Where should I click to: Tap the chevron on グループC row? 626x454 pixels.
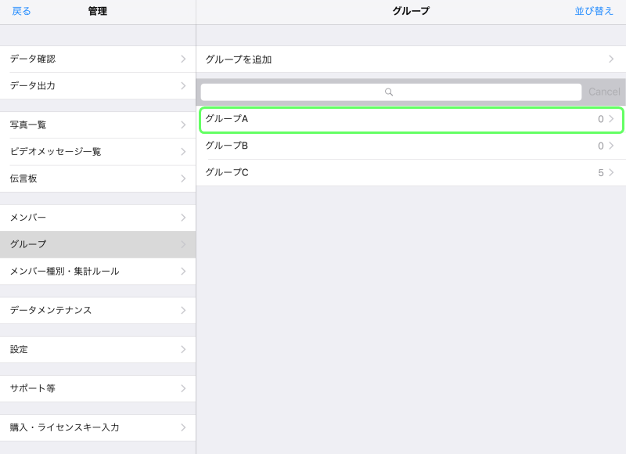click(x=611, y=172)
